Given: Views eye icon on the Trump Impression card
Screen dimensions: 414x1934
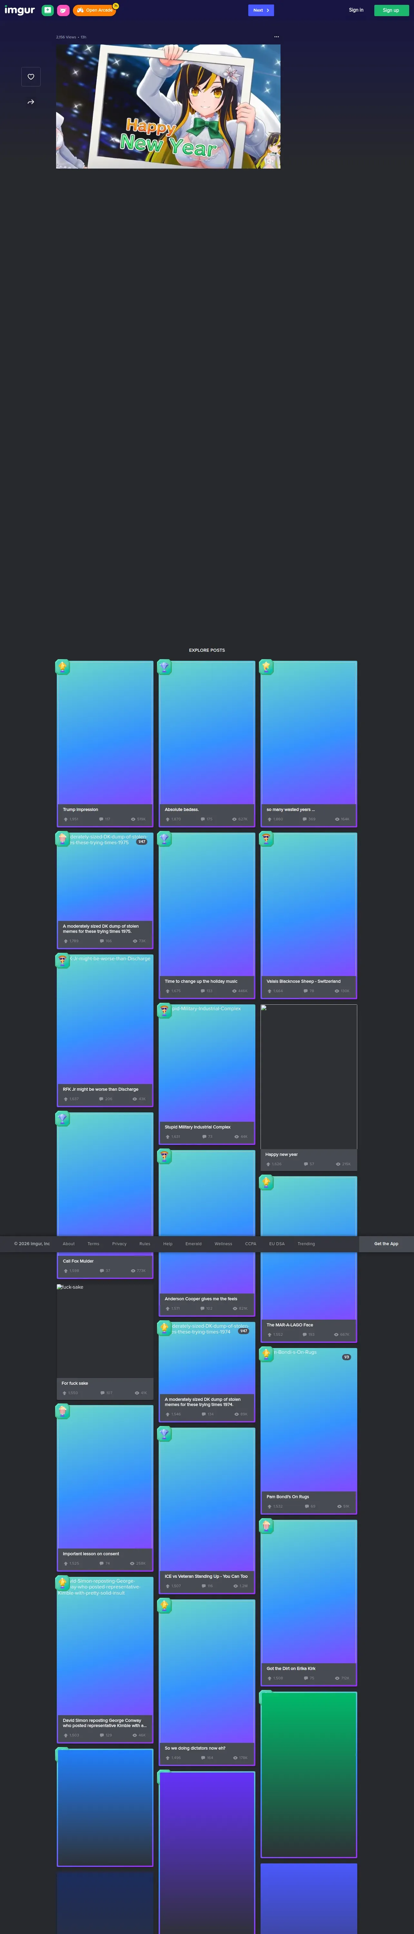Looking at the screenshot, I should (133, 819).
